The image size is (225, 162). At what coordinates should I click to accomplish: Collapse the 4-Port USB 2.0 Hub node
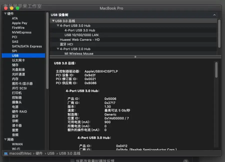point(58,49)
